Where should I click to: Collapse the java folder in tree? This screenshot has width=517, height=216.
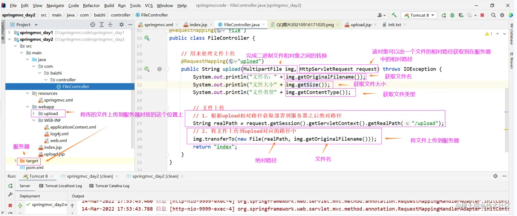click(x=28, y=60)
